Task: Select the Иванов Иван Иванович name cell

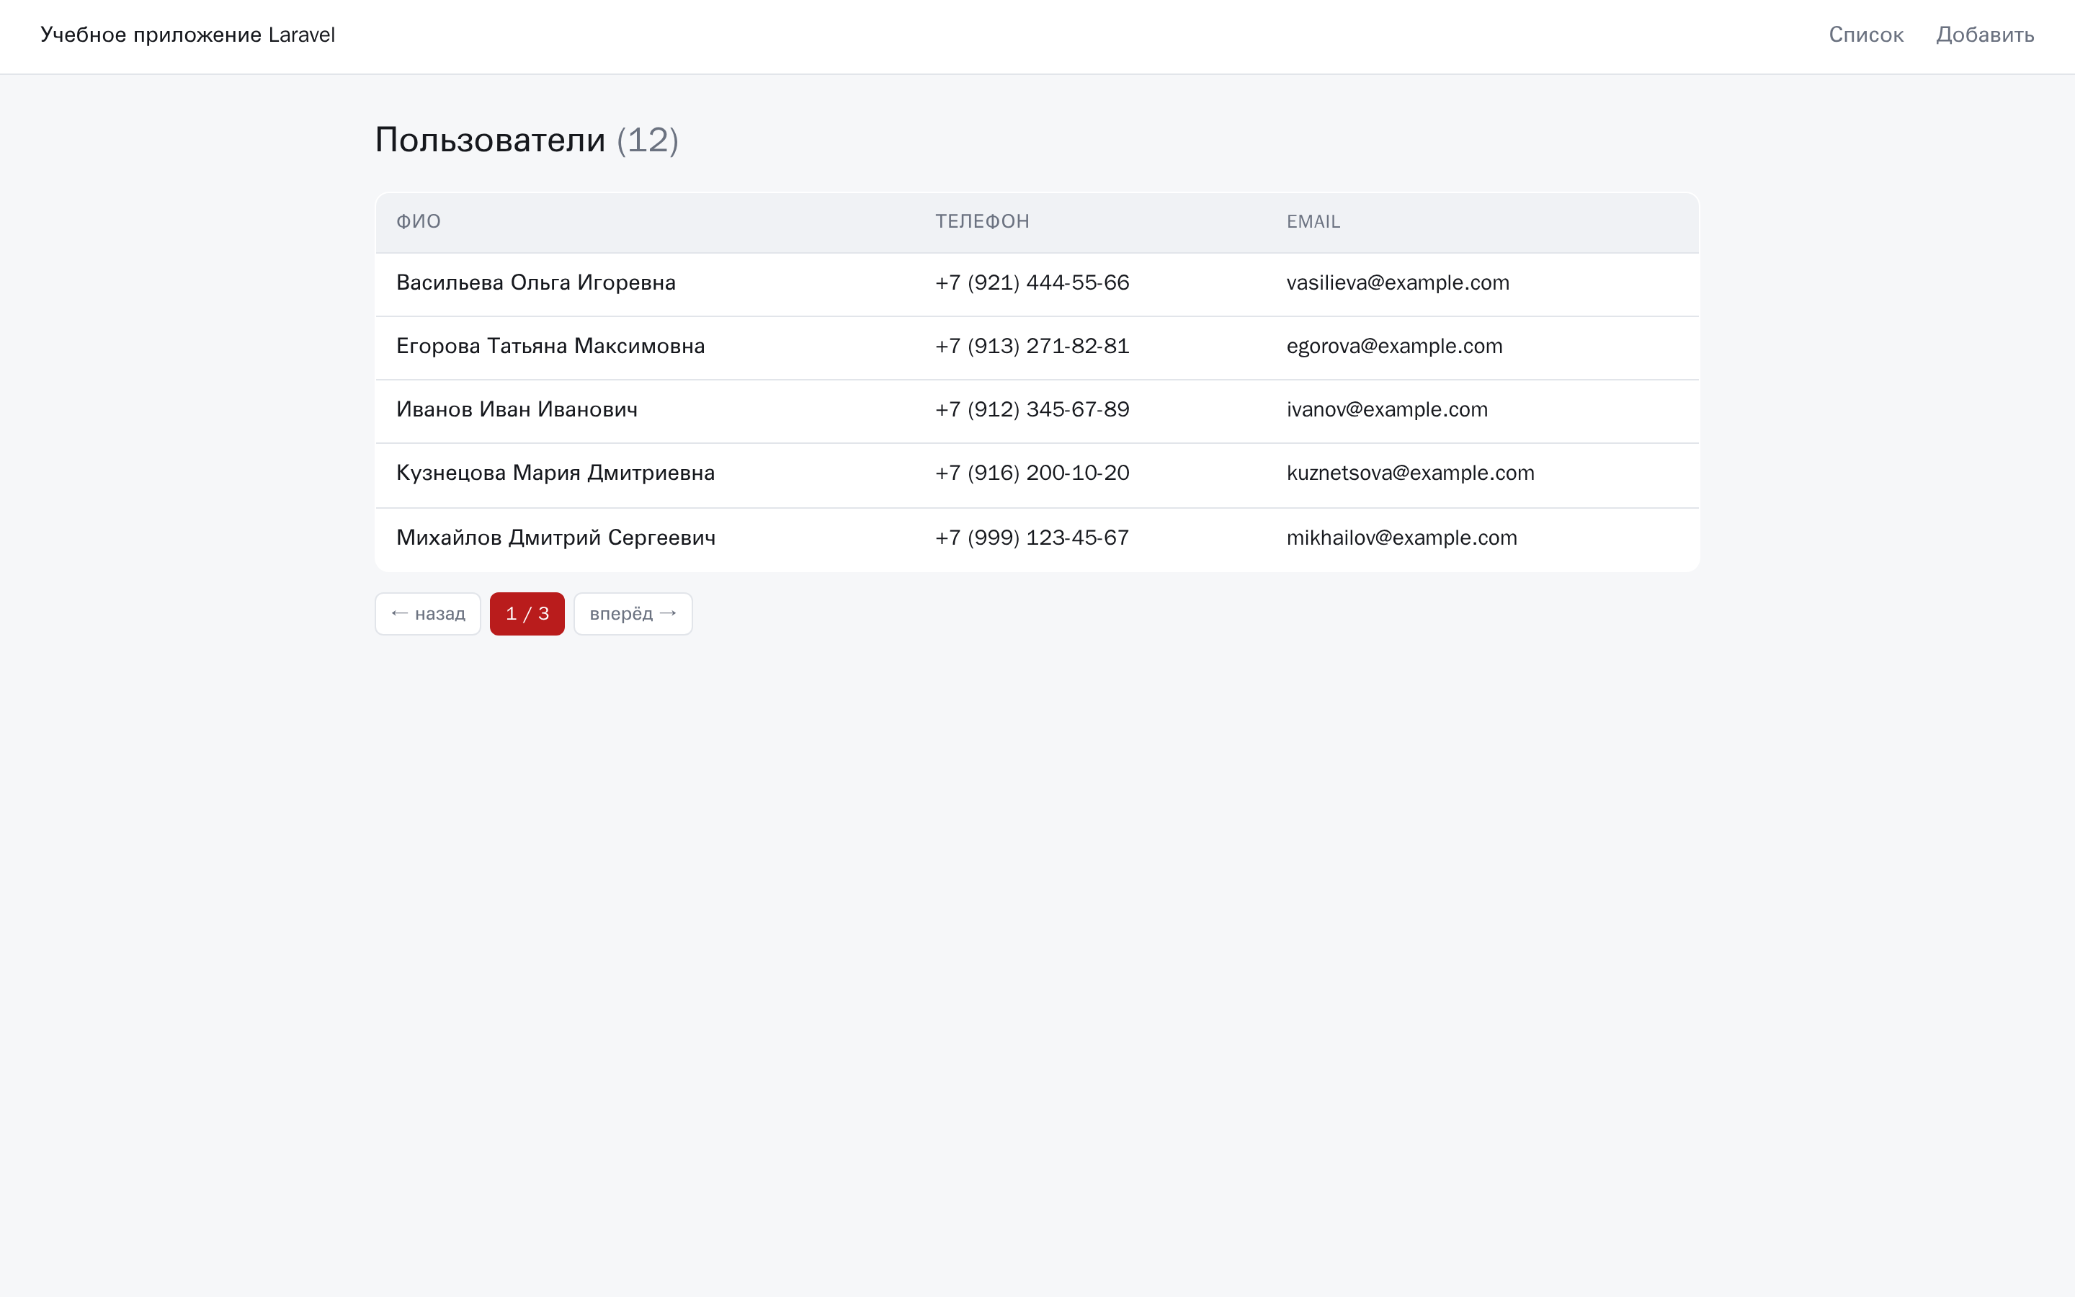Action: (x=517, y=410)
